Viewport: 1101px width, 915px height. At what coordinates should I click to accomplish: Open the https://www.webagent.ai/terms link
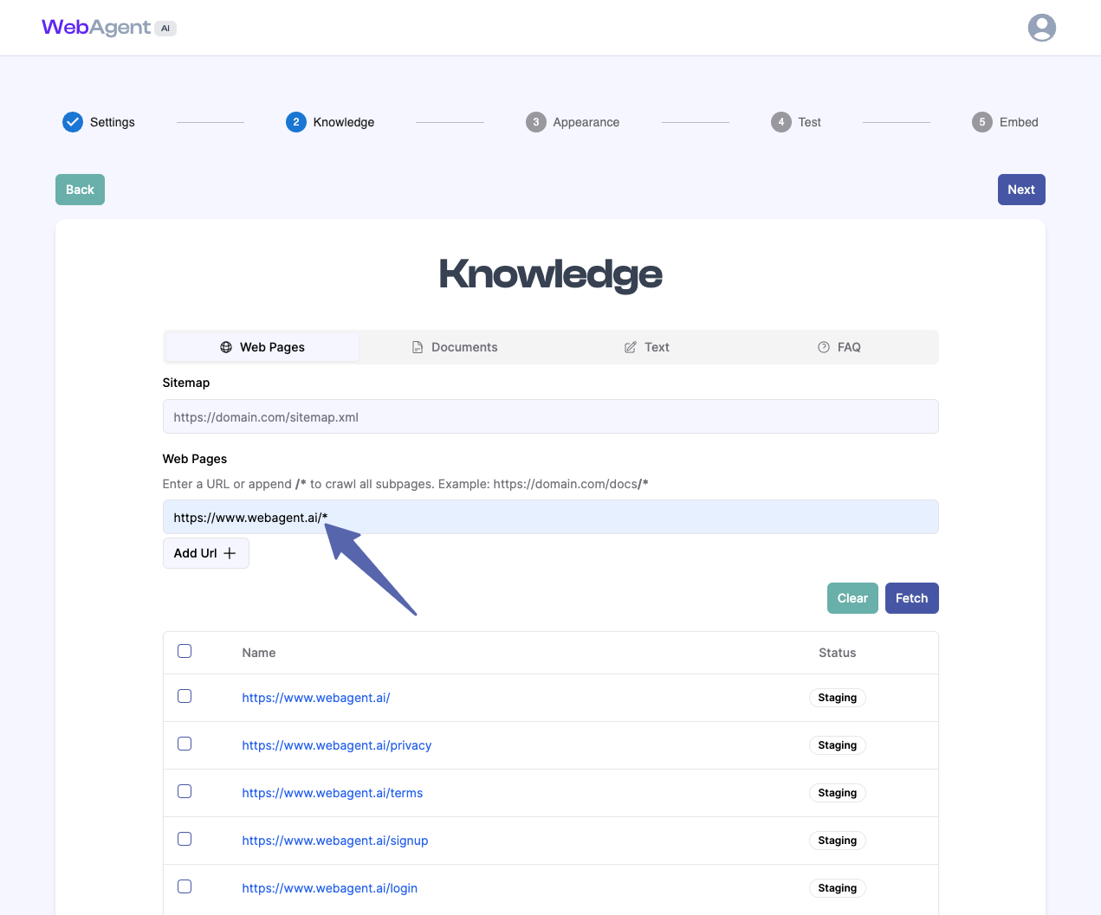[333, 793]
